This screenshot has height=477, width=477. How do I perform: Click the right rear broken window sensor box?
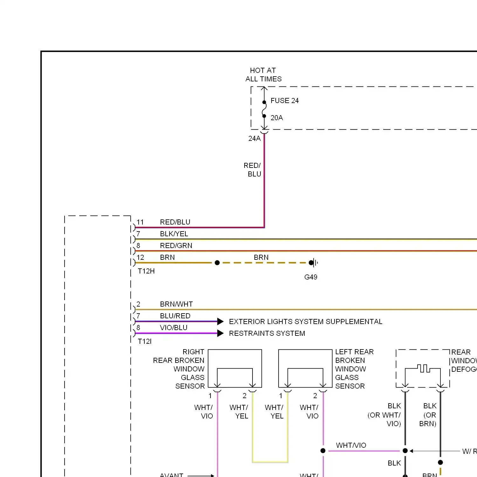(235, 369)
